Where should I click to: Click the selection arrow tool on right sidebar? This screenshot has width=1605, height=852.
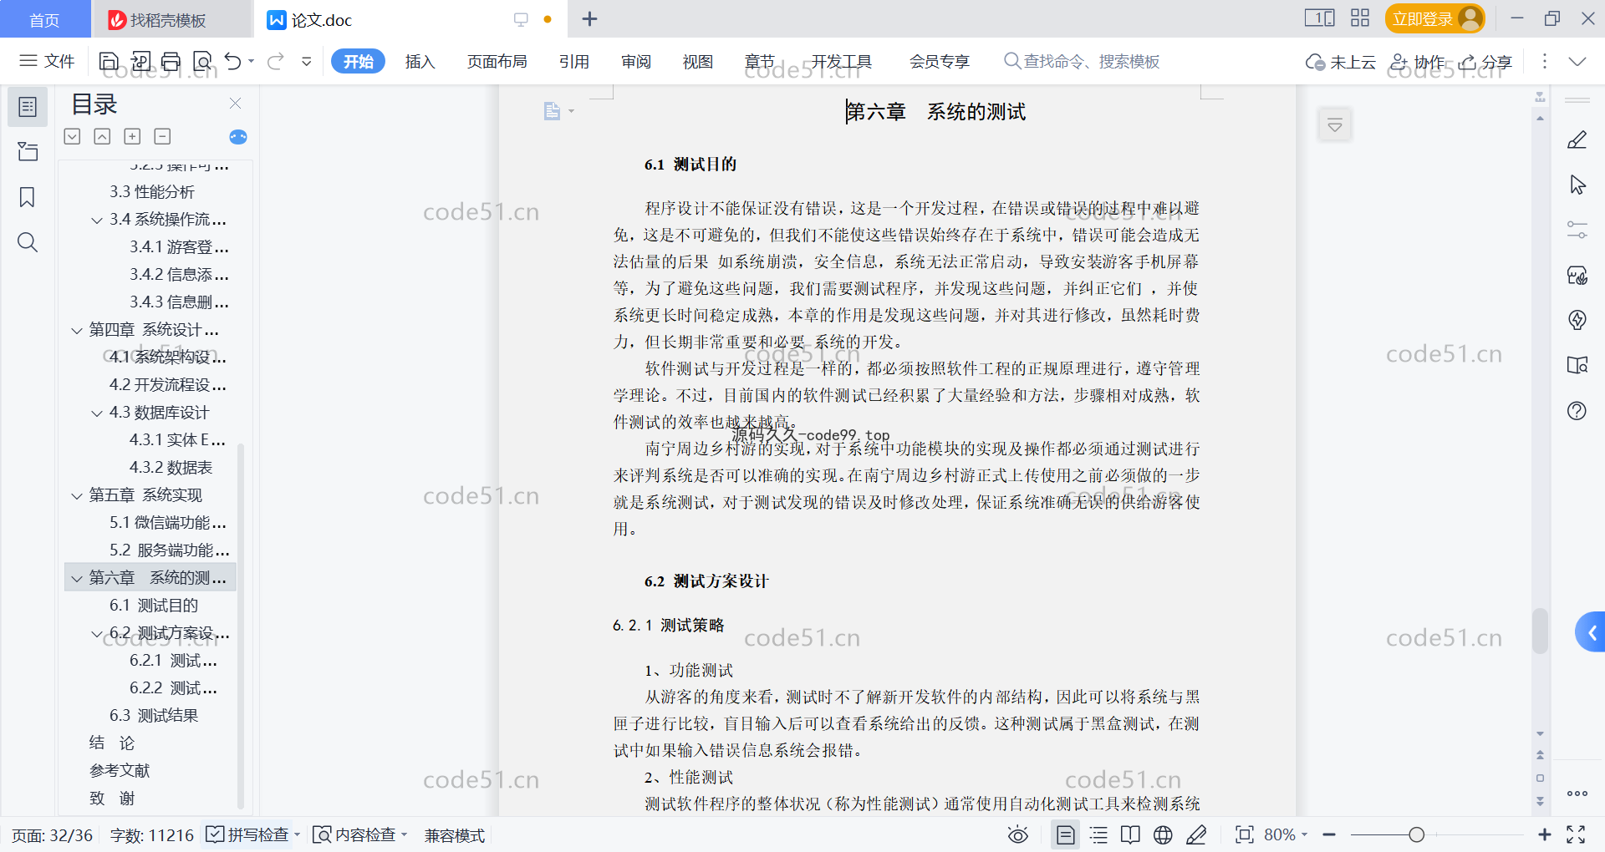pos(1577,185)
